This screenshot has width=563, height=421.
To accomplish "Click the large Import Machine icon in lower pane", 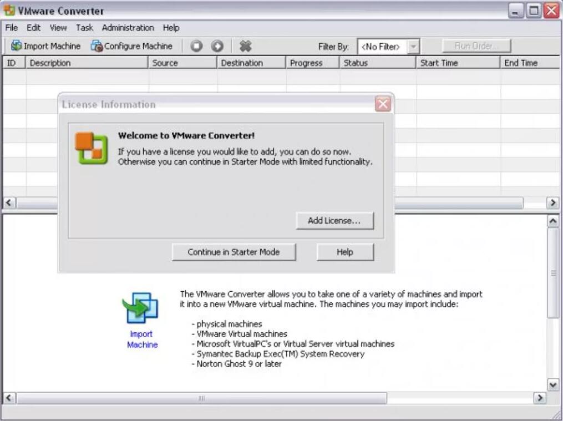I will coord(141,308).
